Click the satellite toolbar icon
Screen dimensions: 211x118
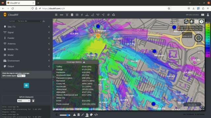(108, 15)
